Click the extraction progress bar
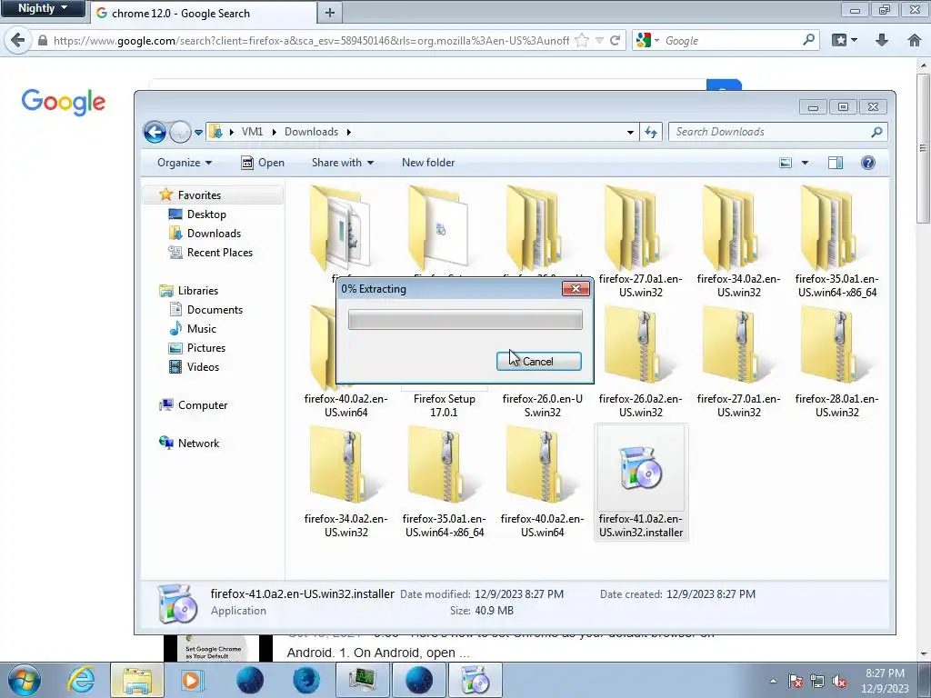The width and height of the screenshot is (931, 698). tap(465, 319)
